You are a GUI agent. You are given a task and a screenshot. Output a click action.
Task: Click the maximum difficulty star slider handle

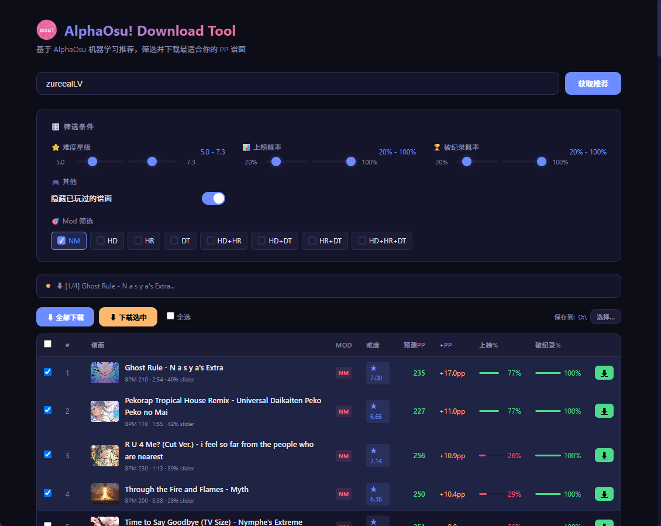coord(152,161)
